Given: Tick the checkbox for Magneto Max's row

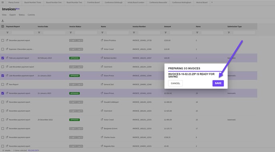Looking at the screenshot, I should click(x=3, y=146).
